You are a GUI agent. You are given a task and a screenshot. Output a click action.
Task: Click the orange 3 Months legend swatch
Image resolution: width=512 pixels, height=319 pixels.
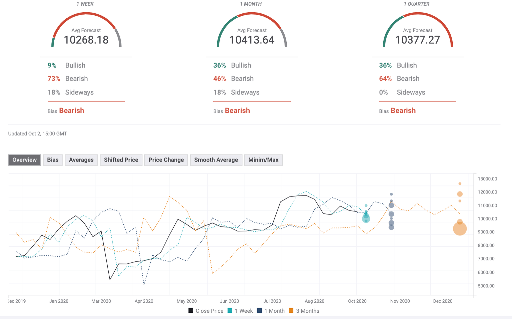point(291,311)
